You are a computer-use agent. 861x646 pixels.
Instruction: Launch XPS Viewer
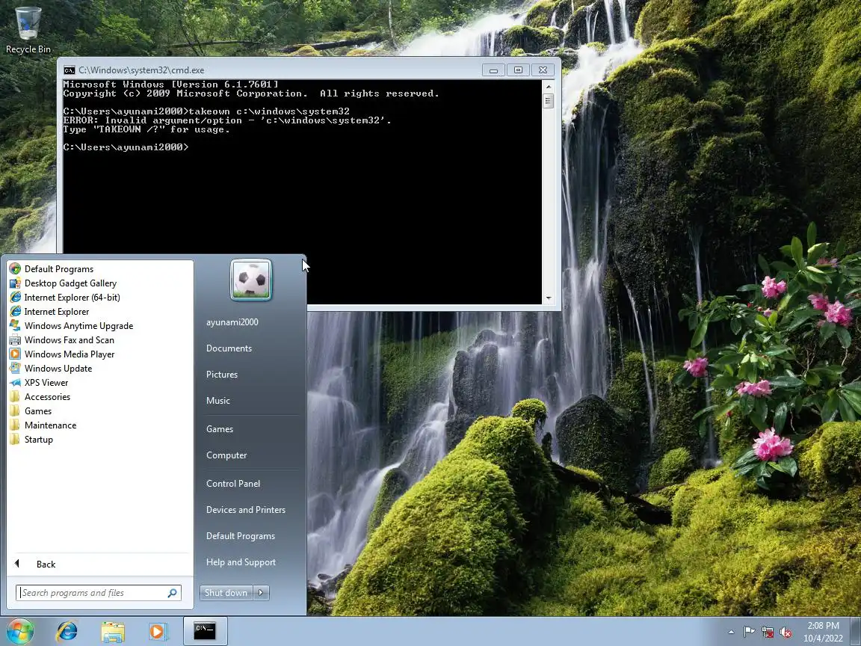(x=39, y=383)
